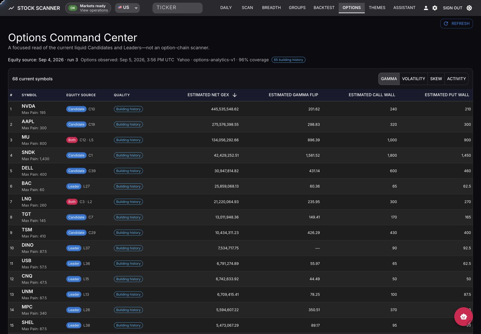Click SHEL's Leader badge
The height and width of the screenshot is (334, 481).
pos(74,325)
